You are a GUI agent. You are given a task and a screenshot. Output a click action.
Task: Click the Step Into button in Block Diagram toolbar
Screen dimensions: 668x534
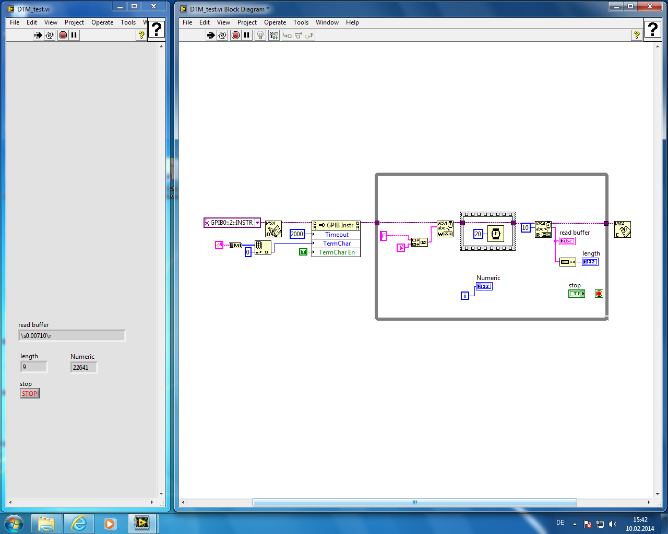(287, 35)
